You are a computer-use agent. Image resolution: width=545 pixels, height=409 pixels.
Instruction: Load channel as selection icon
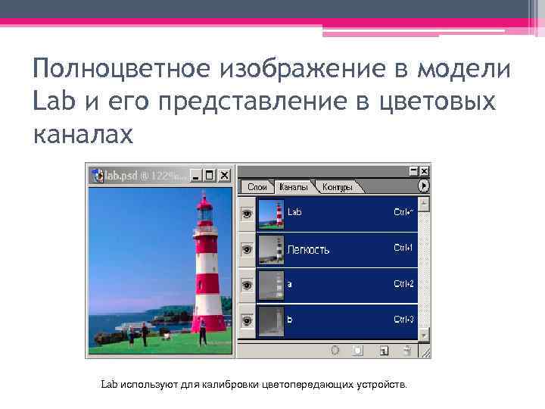pyautogui.click(x=335, y=351)
